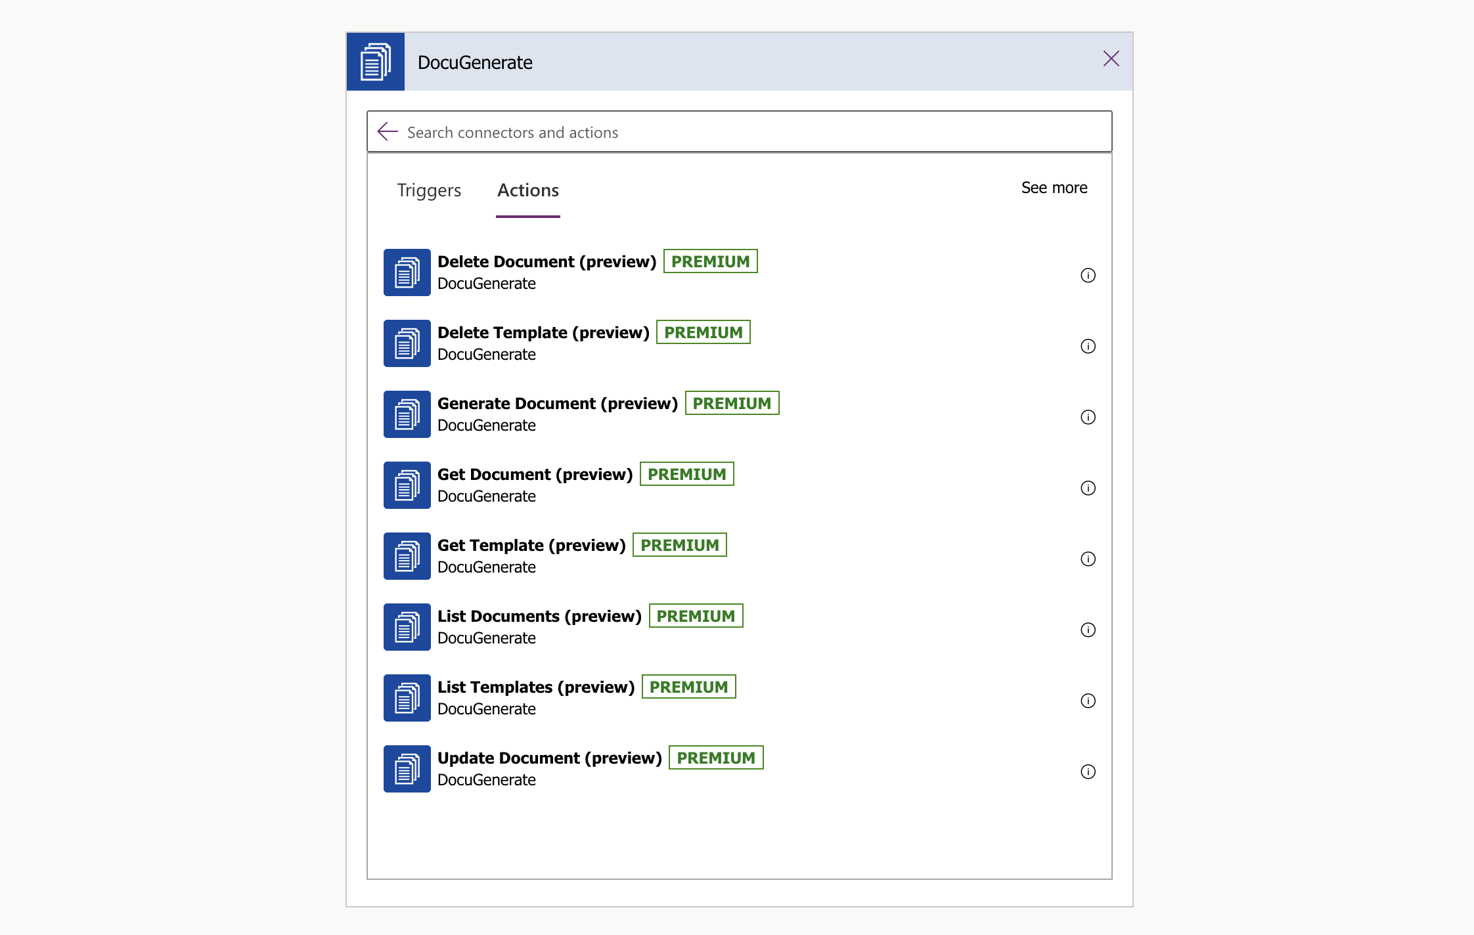1474x935 pixels.
Task: Choose Update Document (preview) action title
Action: coord(550,758)
